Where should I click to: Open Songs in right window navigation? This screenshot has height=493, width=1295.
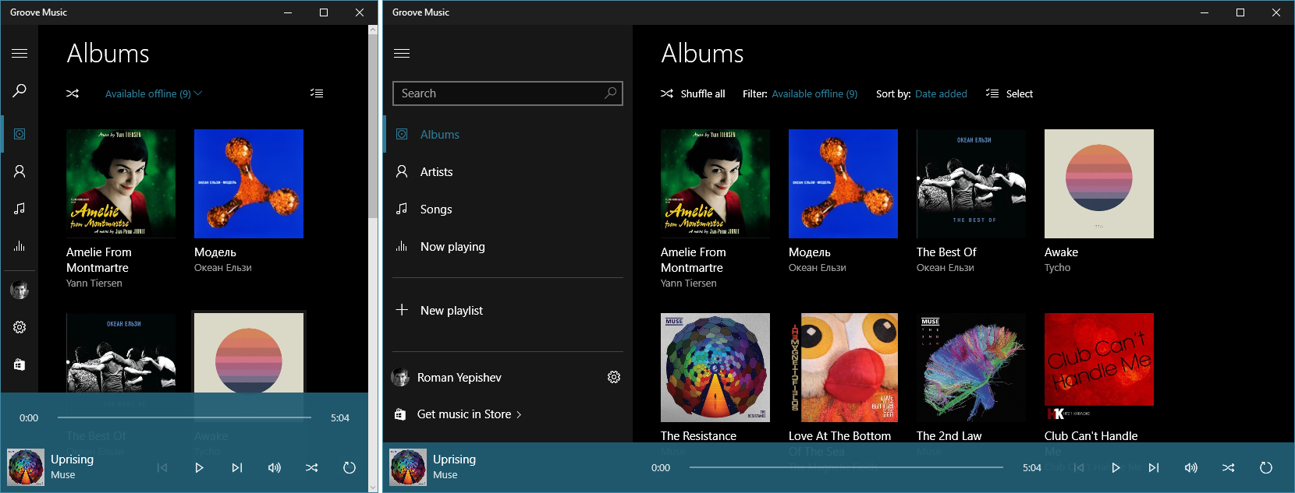(x=508, y=209)
